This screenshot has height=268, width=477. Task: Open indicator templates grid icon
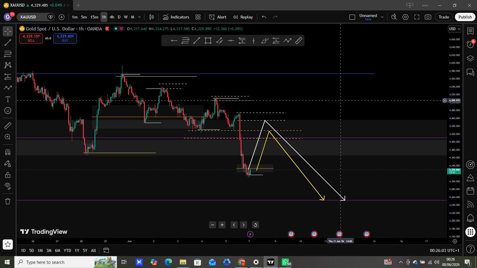(198, 17)
